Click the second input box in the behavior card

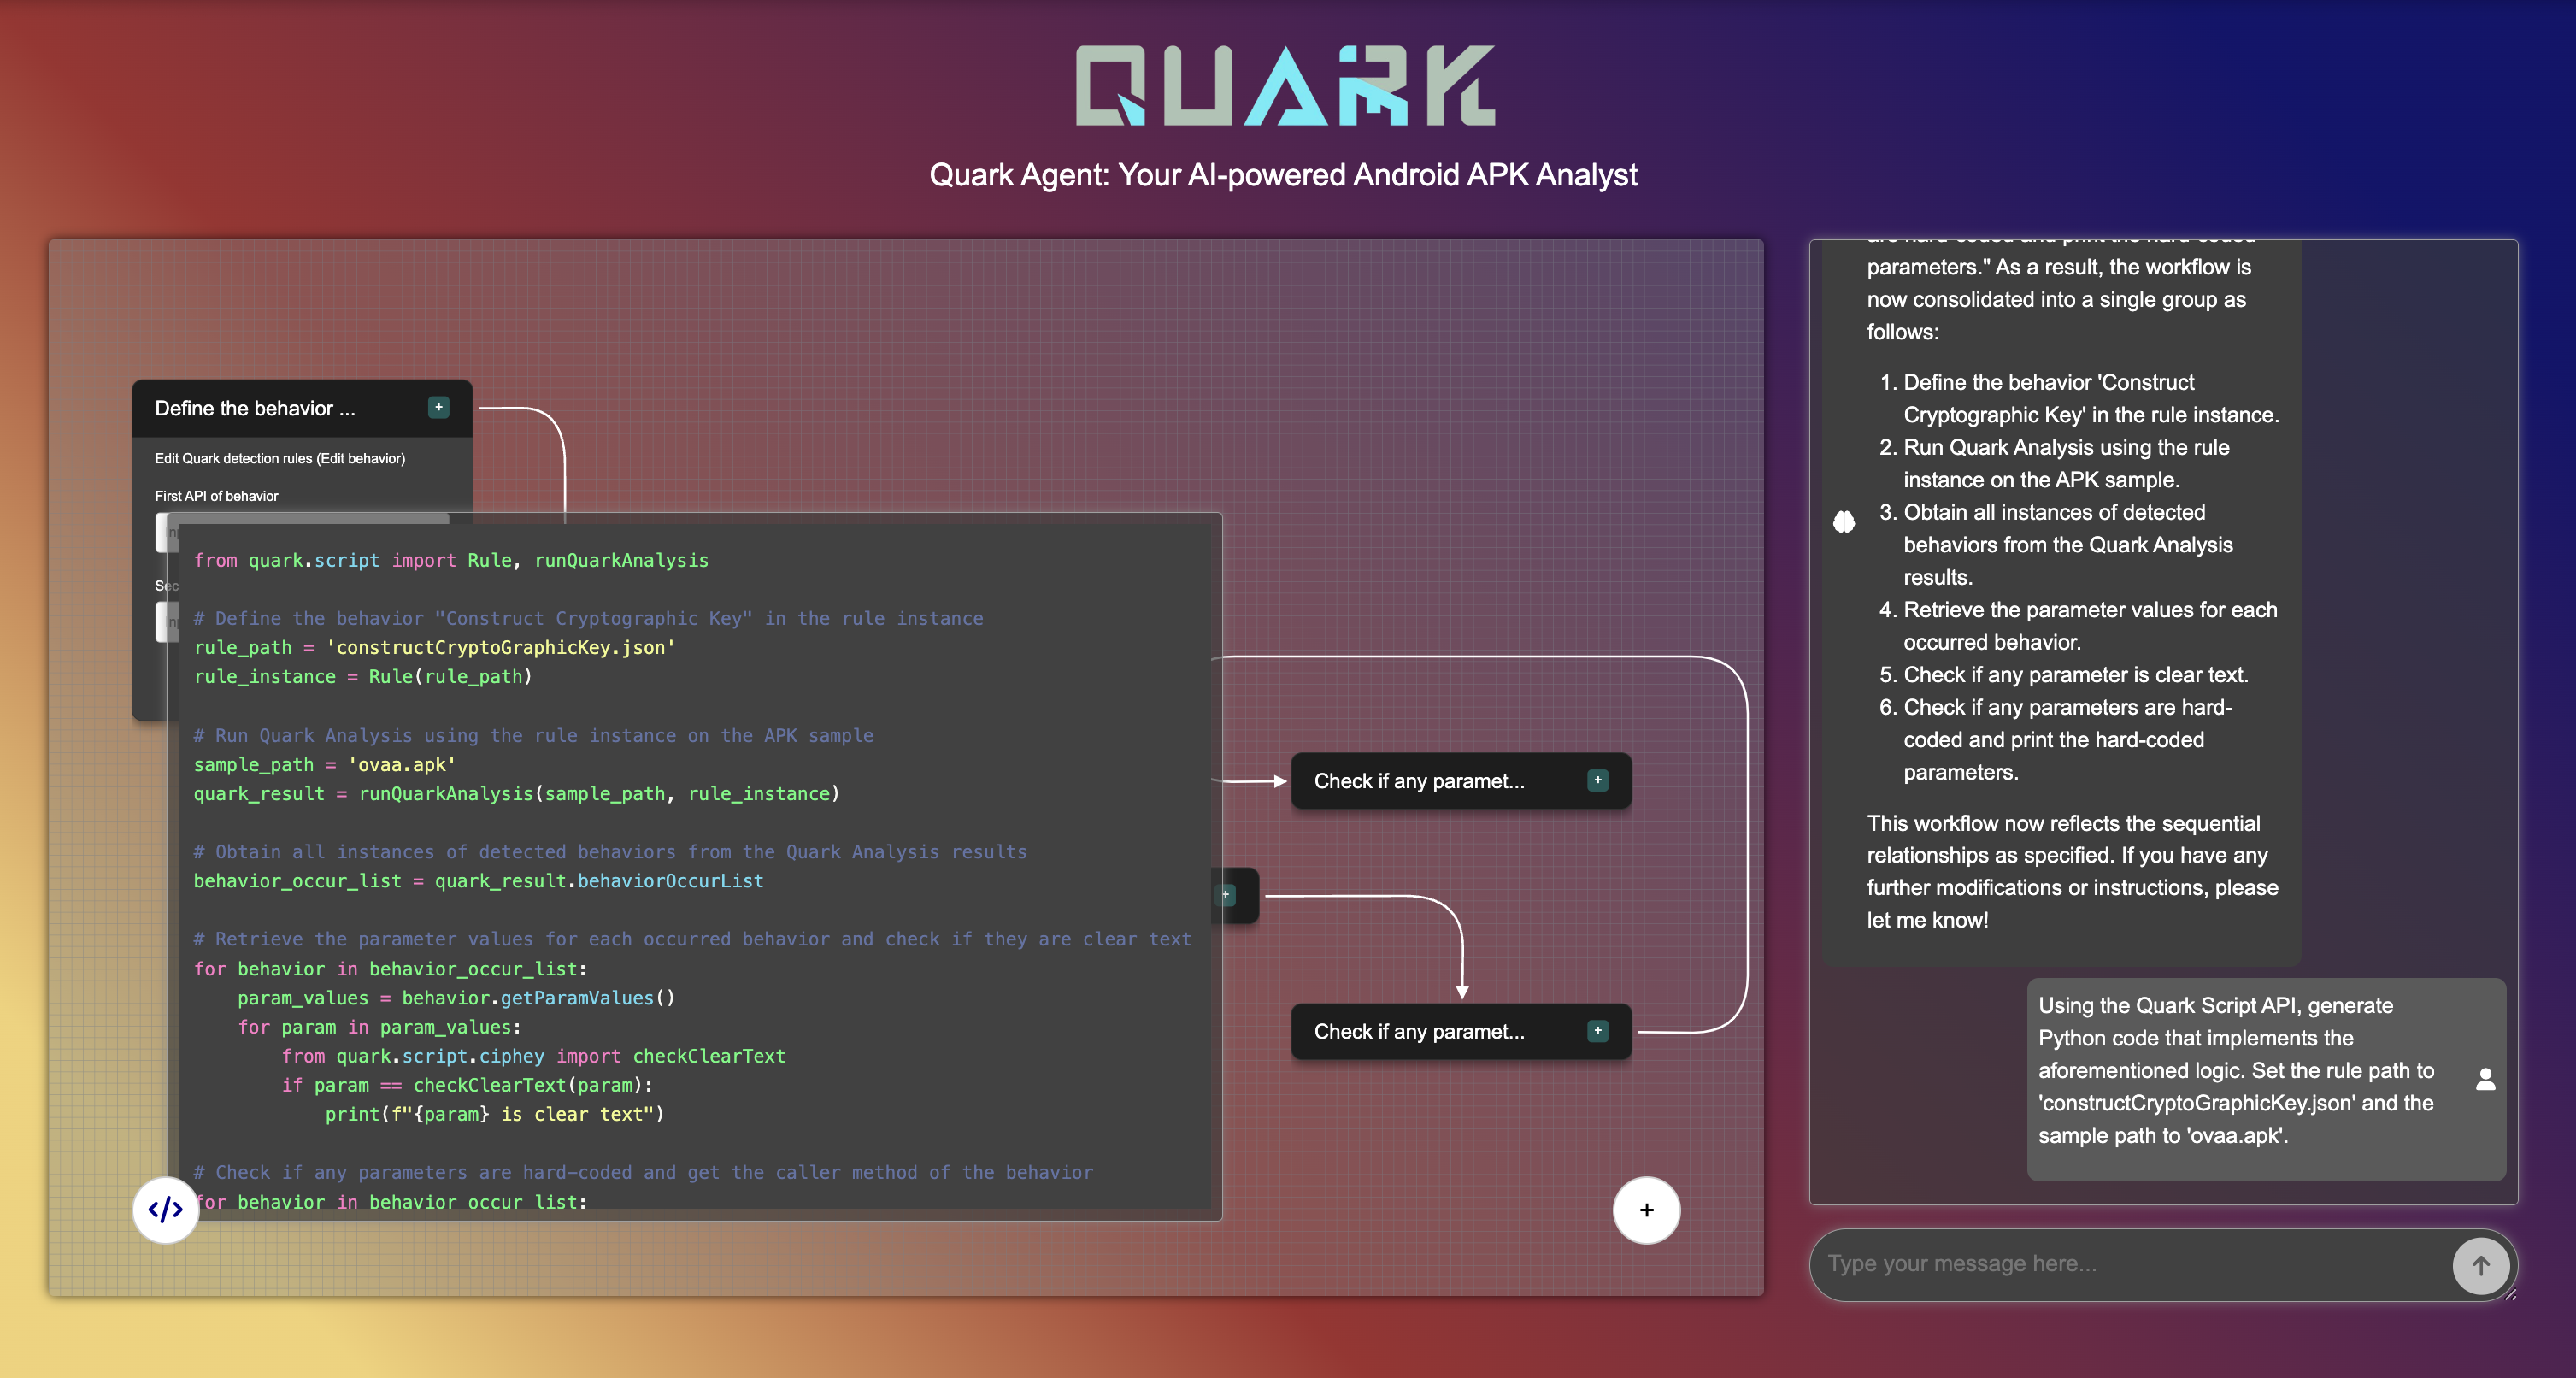click(x=168, y=621)
